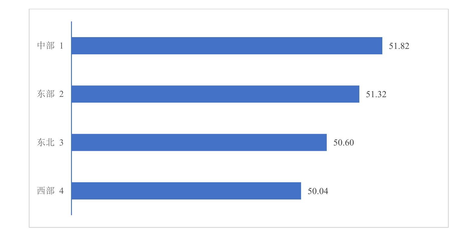Select the 东北 3 bar
The image size is (473, 236).
pos(199,142)
